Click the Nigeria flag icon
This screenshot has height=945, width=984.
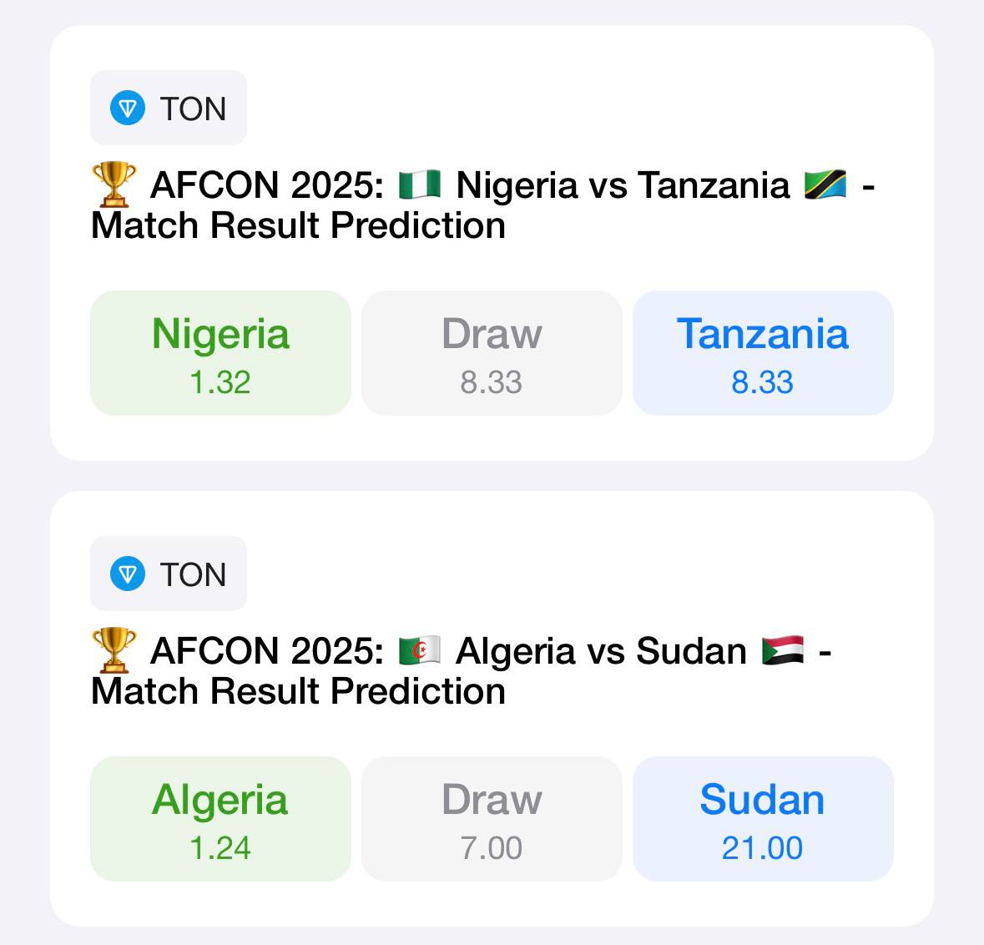click(x=420, y=184)
